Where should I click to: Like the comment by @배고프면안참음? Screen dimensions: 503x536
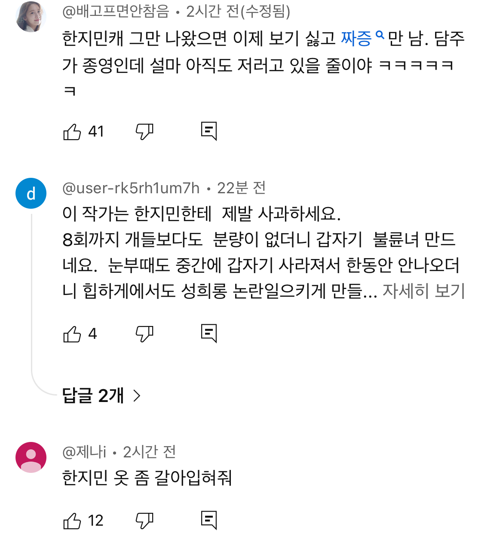[72, 132]
